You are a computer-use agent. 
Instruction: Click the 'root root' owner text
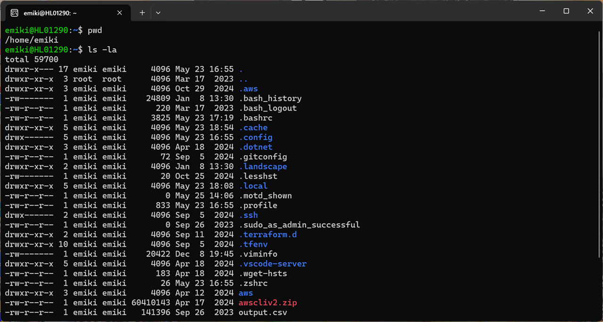97,79
